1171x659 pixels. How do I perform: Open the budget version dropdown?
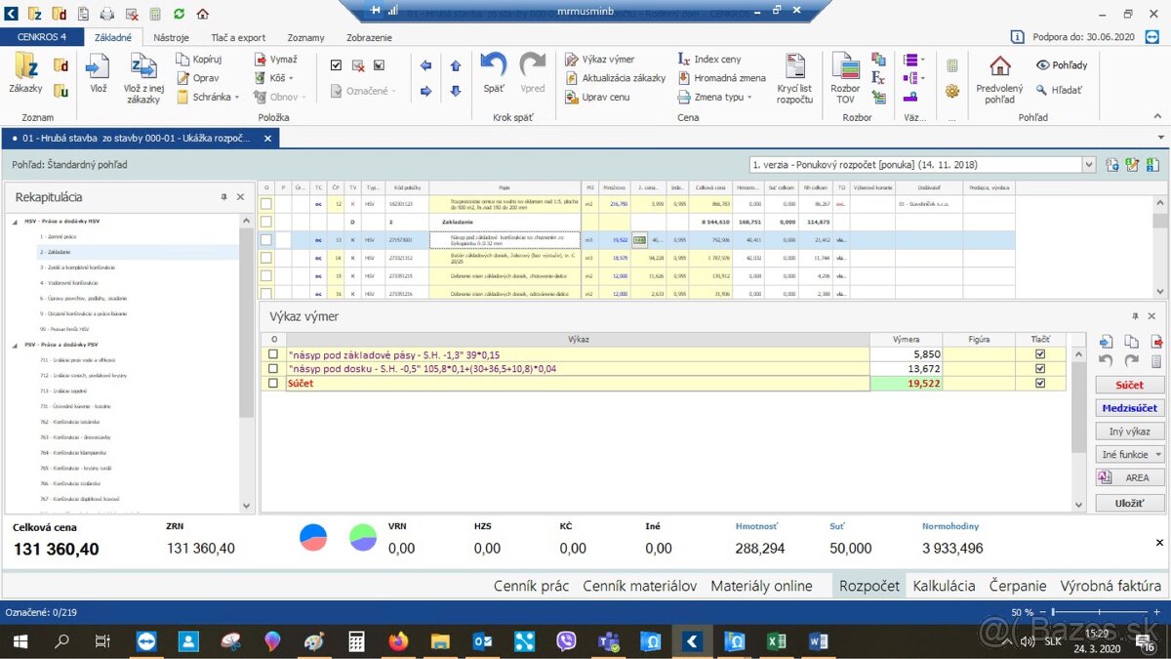click(1089, 165)
